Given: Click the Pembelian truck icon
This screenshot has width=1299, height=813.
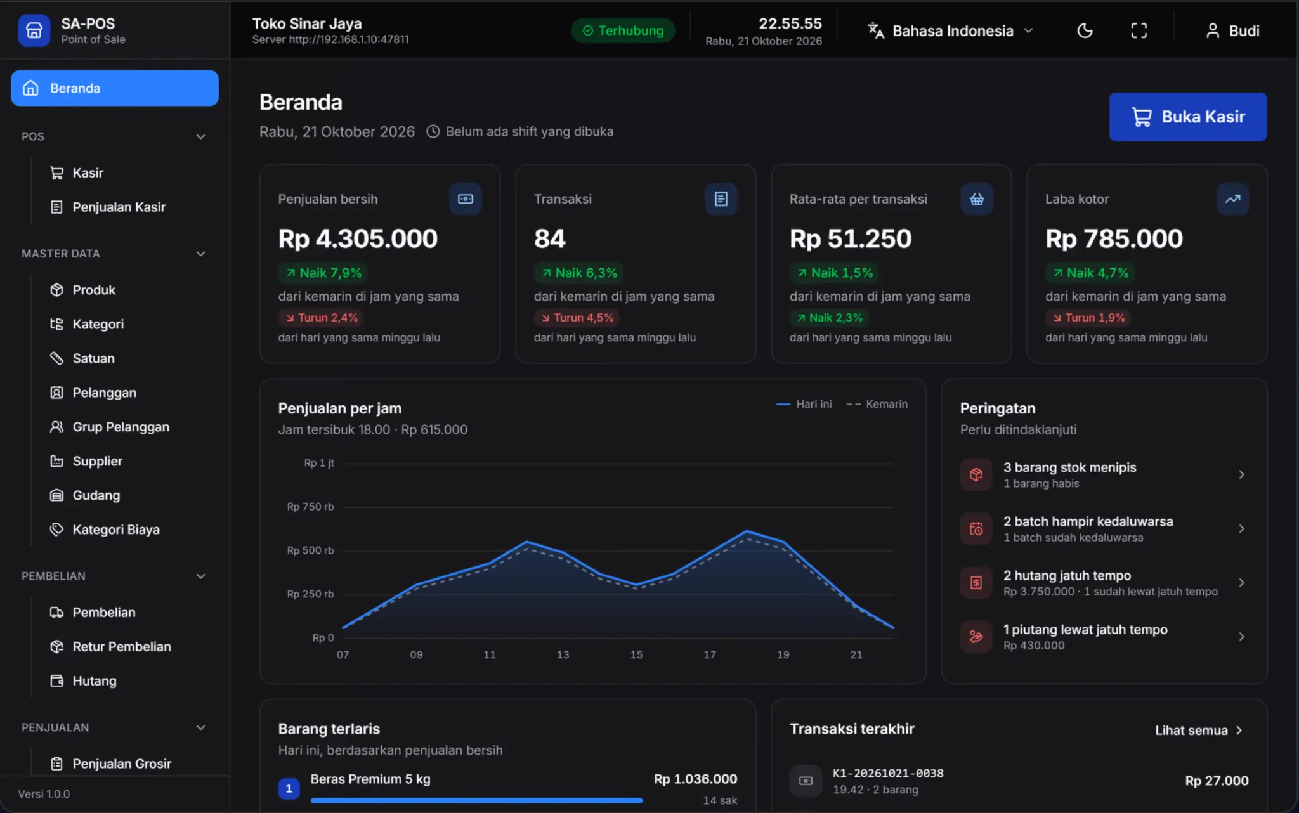Looking at the screenshot, I should tap(56, 612).
